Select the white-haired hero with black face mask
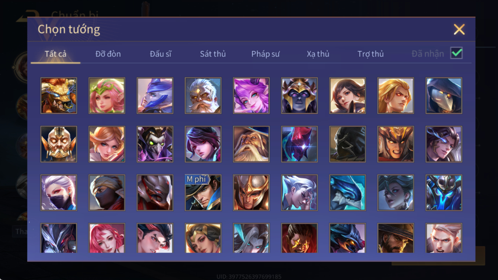 pos(59,193)
